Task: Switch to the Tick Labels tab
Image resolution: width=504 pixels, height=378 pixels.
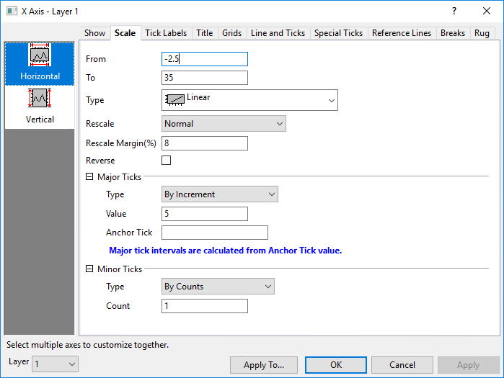Action: pyautogui.click(x=166, y=33)
